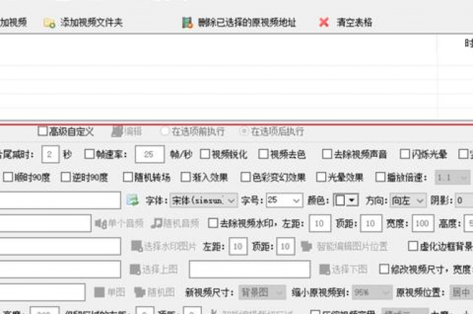Check the 播放倍速 checkbox

coord(381,177)
